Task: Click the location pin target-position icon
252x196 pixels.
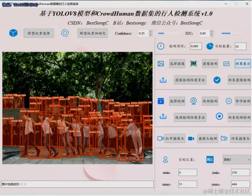Action: pos(166,160)
